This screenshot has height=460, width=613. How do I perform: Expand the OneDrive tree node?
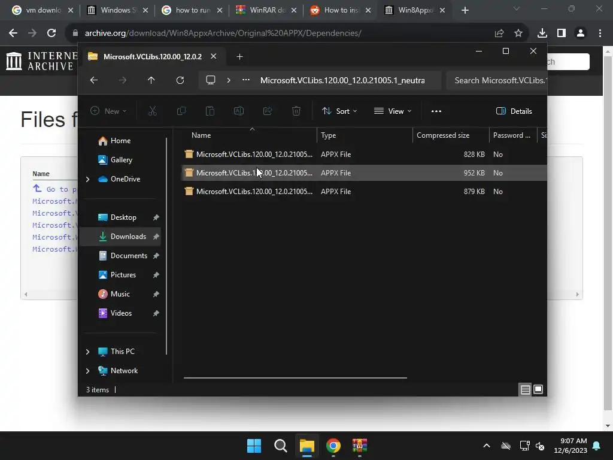tap(87, 179)
